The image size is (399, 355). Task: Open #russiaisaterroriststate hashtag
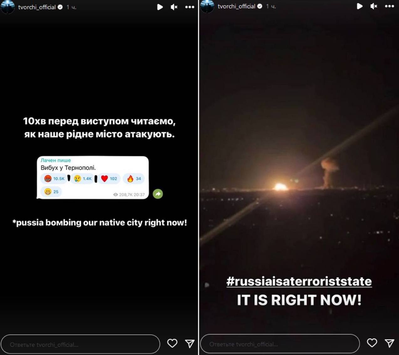tap(299, 281)
